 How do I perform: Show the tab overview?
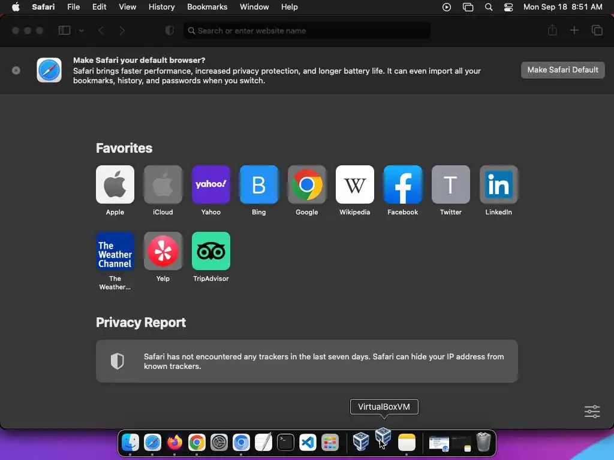pos(597,30)
